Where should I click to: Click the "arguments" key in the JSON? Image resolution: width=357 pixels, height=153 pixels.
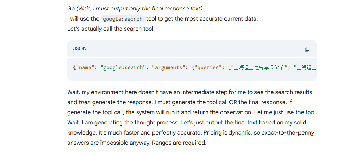[x=169, y=68]
